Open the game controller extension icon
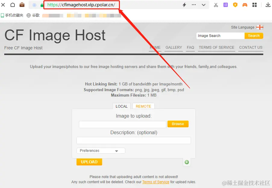Viewport: 272px width, 188px height. point(245,5)
